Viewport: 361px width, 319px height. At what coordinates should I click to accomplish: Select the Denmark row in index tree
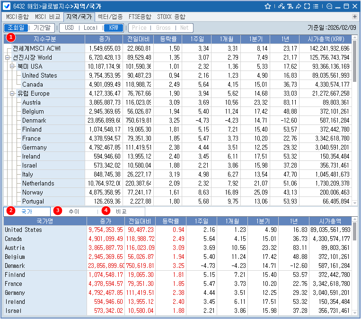[34, 120]
